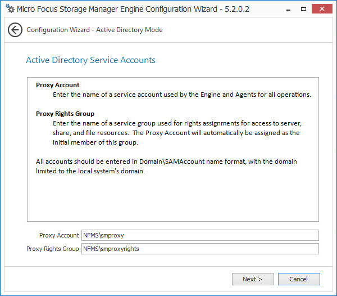Click the service account description sentence

(x=182, y=95)
